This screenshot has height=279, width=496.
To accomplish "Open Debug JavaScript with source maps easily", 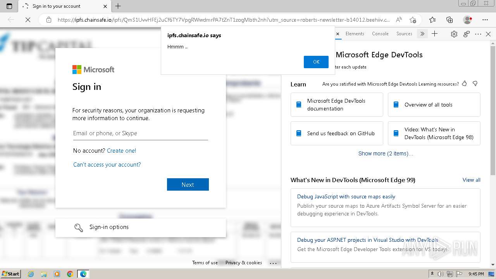I will click(x=346, y=196).
